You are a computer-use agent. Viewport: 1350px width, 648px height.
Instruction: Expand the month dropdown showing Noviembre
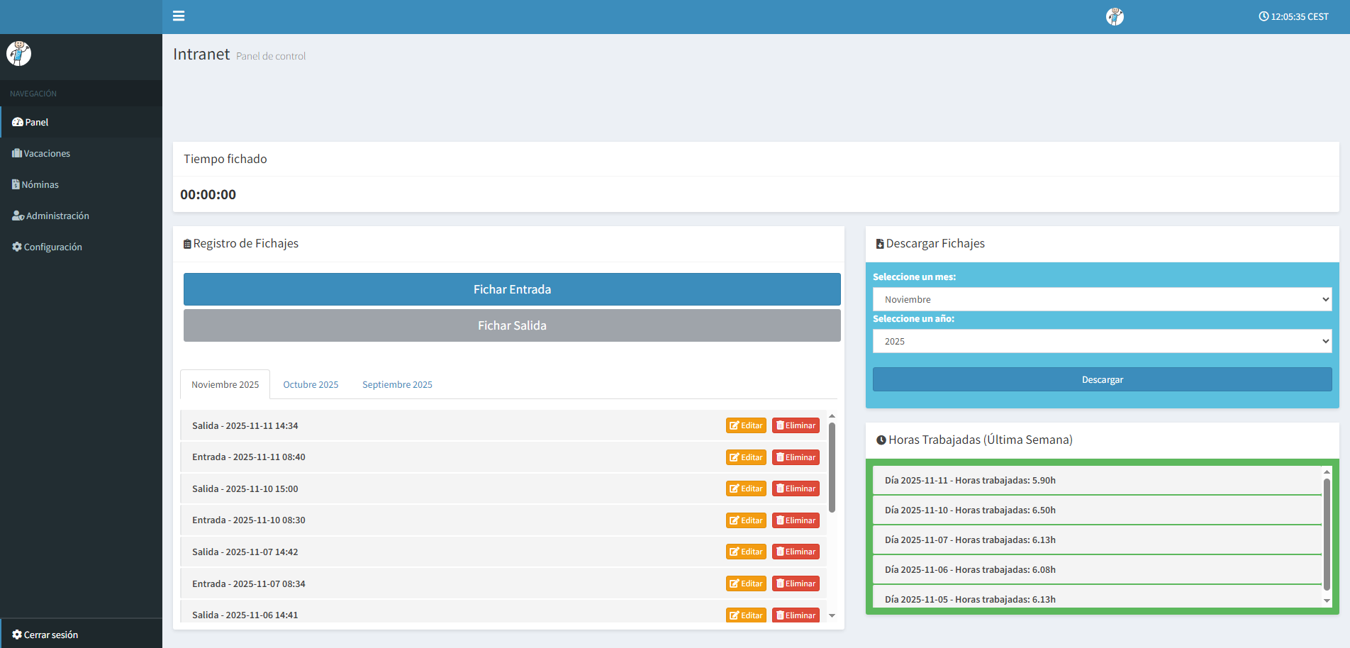[1102, 299]
